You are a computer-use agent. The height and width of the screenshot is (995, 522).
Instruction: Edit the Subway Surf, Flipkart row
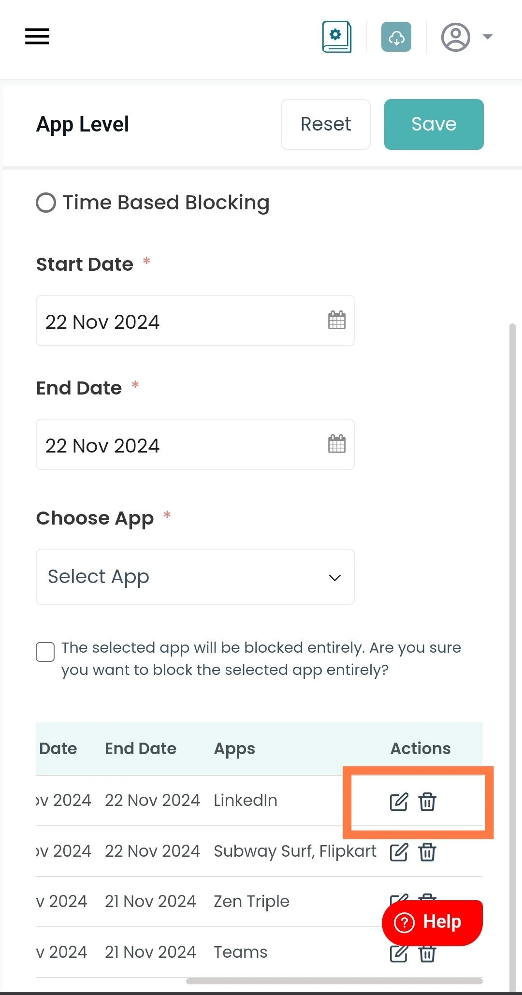point(399,852)
